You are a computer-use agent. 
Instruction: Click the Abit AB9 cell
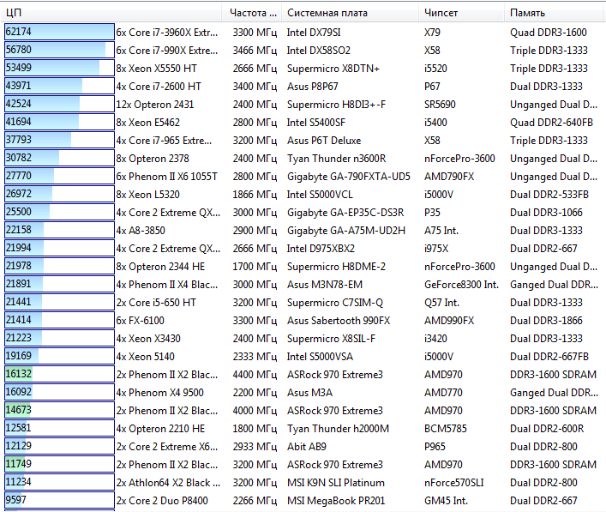click(307, 447)
